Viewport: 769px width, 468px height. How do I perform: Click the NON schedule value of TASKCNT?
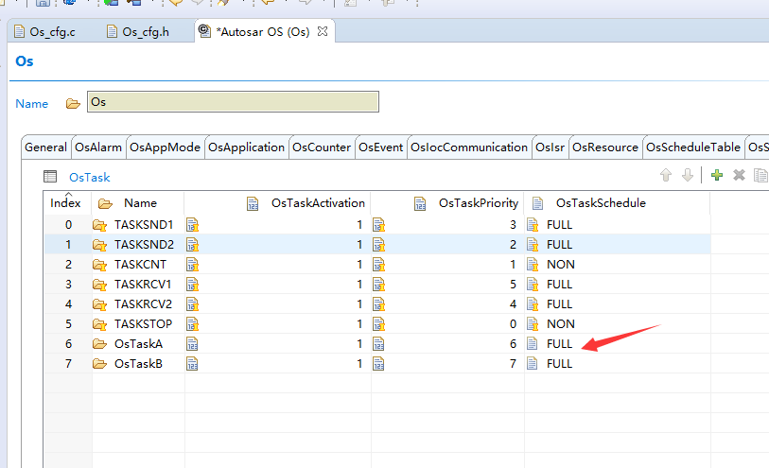[x=561, y=265]
